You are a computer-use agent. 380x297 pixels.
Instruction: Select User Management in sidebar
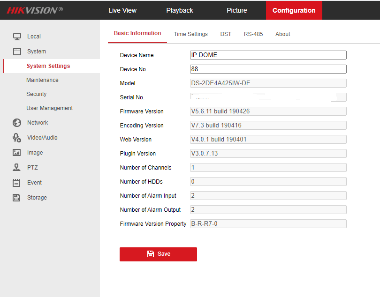tap(49, 108)
